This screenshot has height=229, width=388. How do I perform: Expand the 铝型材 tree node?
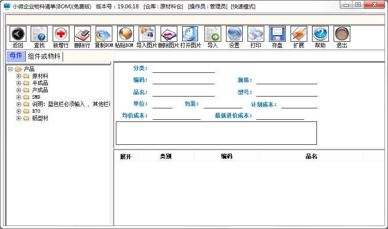click(18, 118)
